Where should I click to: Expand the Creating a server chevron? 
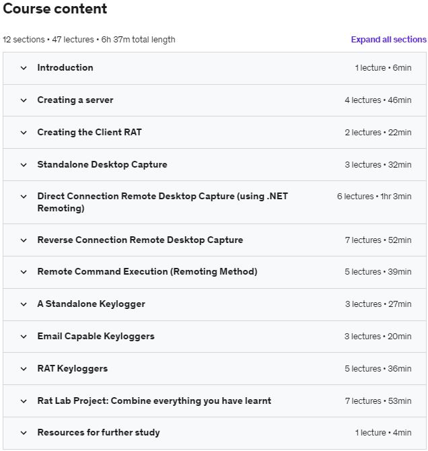[24, 100]
